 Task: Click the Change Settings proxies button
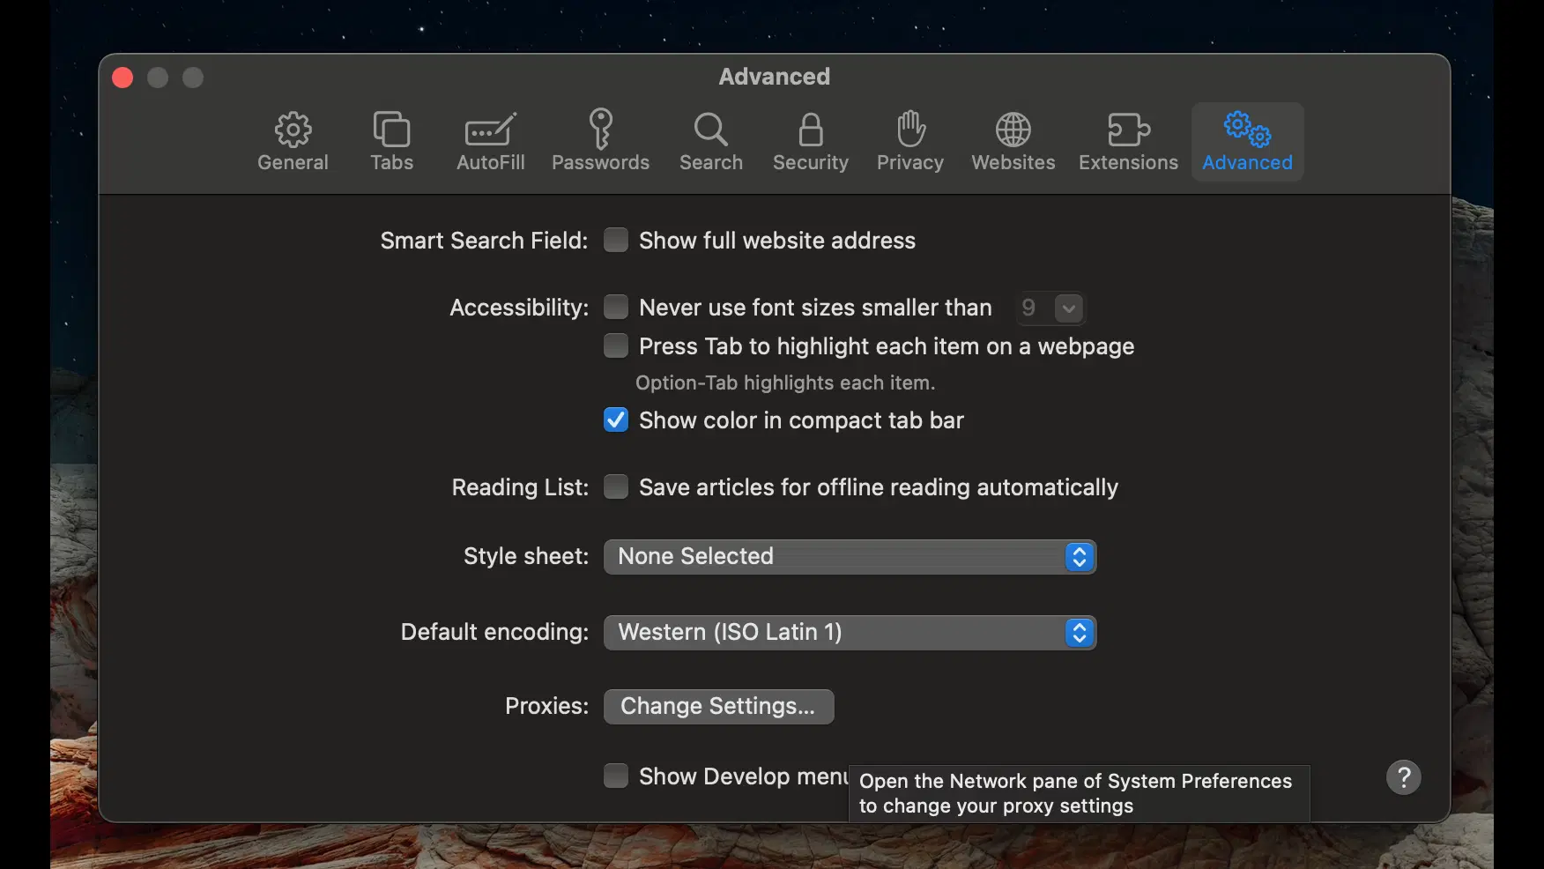(x=718, y=707)
